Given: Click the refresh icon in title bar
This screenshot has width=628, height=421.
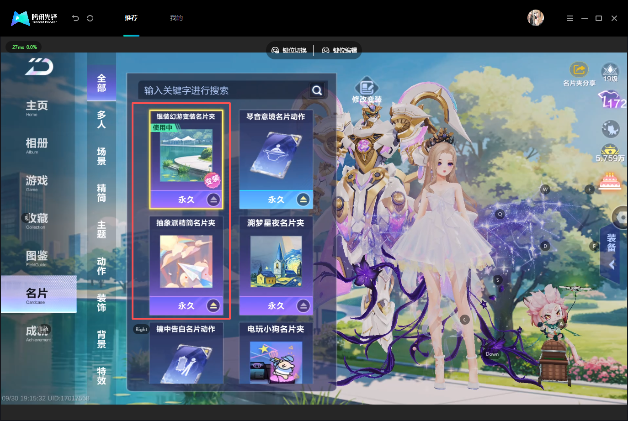Looking at the screenshot, I should pos(90,18).
